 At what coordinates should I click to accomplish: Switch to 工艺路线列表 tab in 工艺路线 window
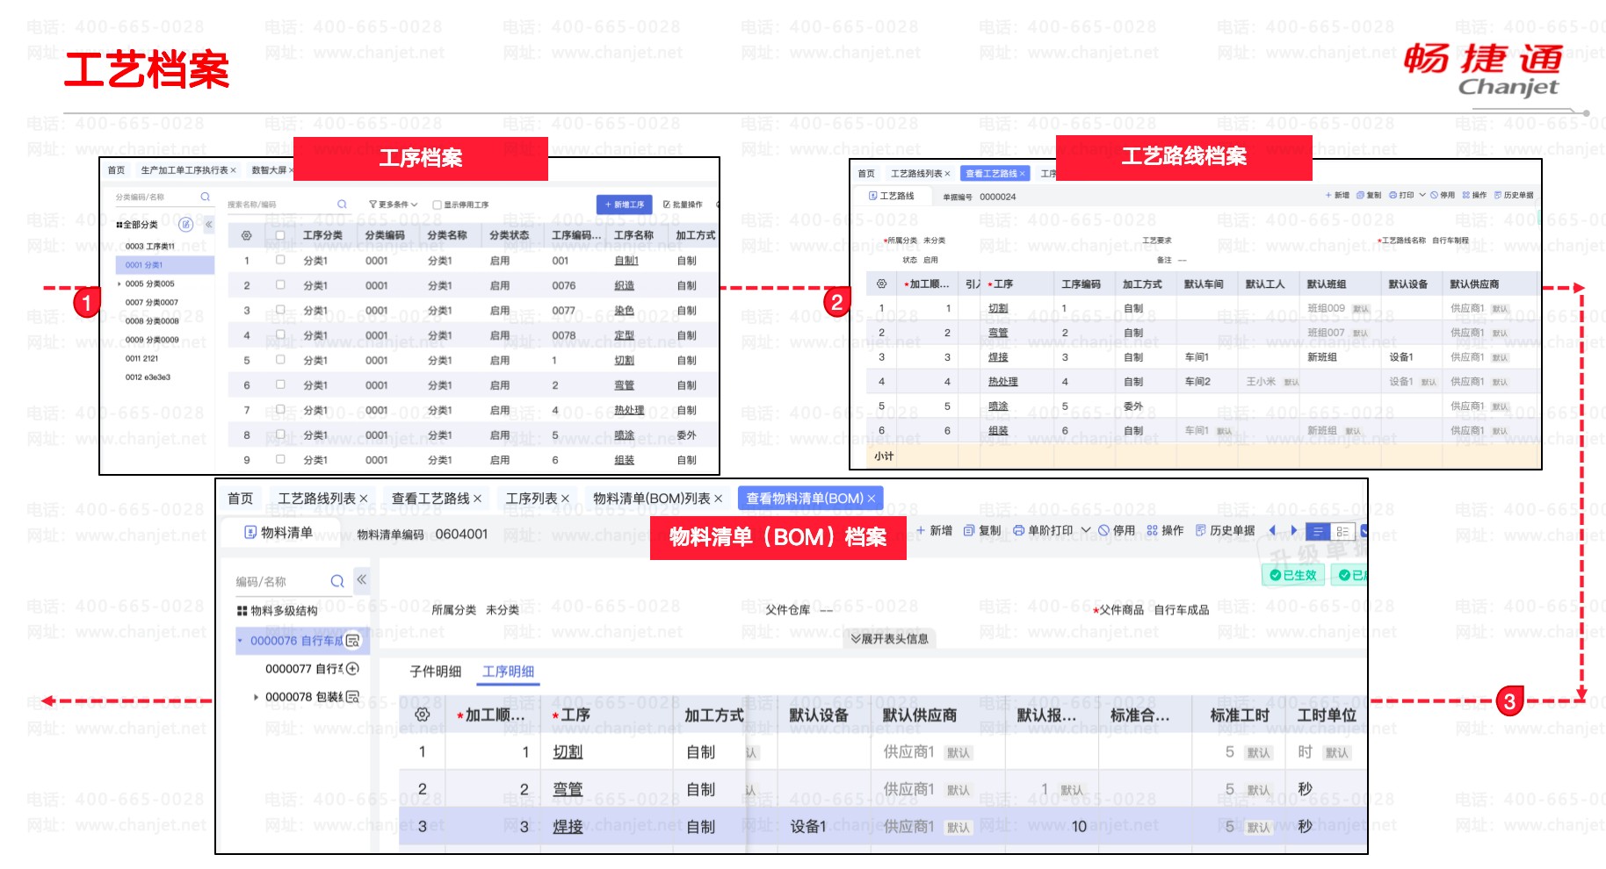pyautogui.click(x=920, y=173)
